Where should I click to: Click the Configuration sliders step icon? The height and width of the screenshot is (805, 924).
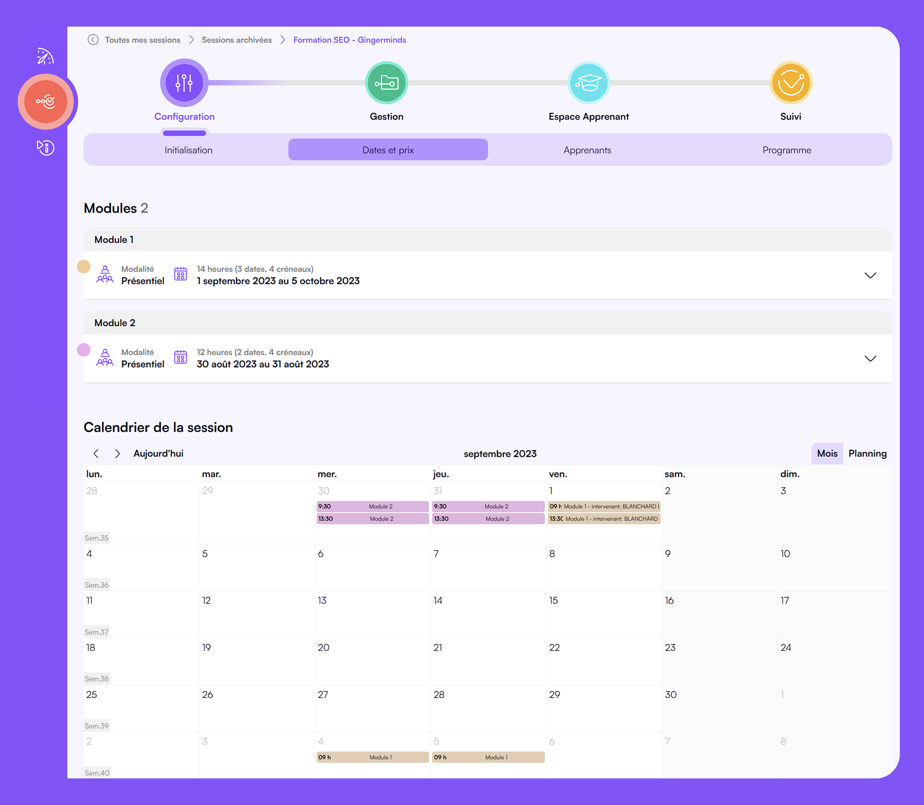pos(184,83)
